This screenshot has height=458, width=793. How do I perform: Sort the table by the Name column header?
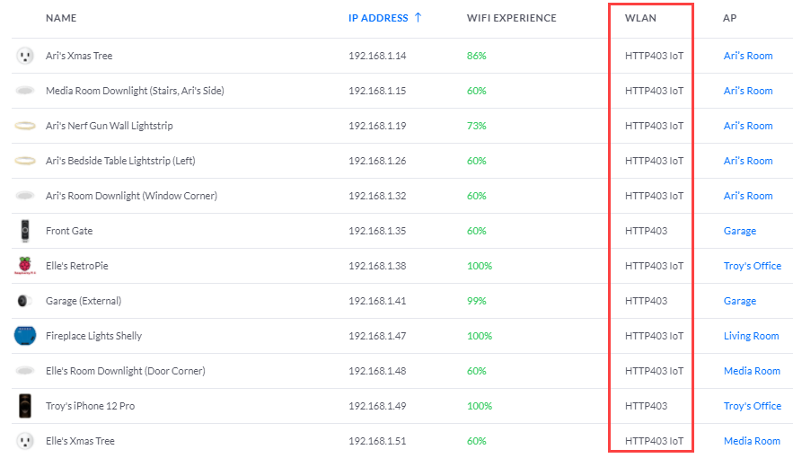click(x=61, y=18)
